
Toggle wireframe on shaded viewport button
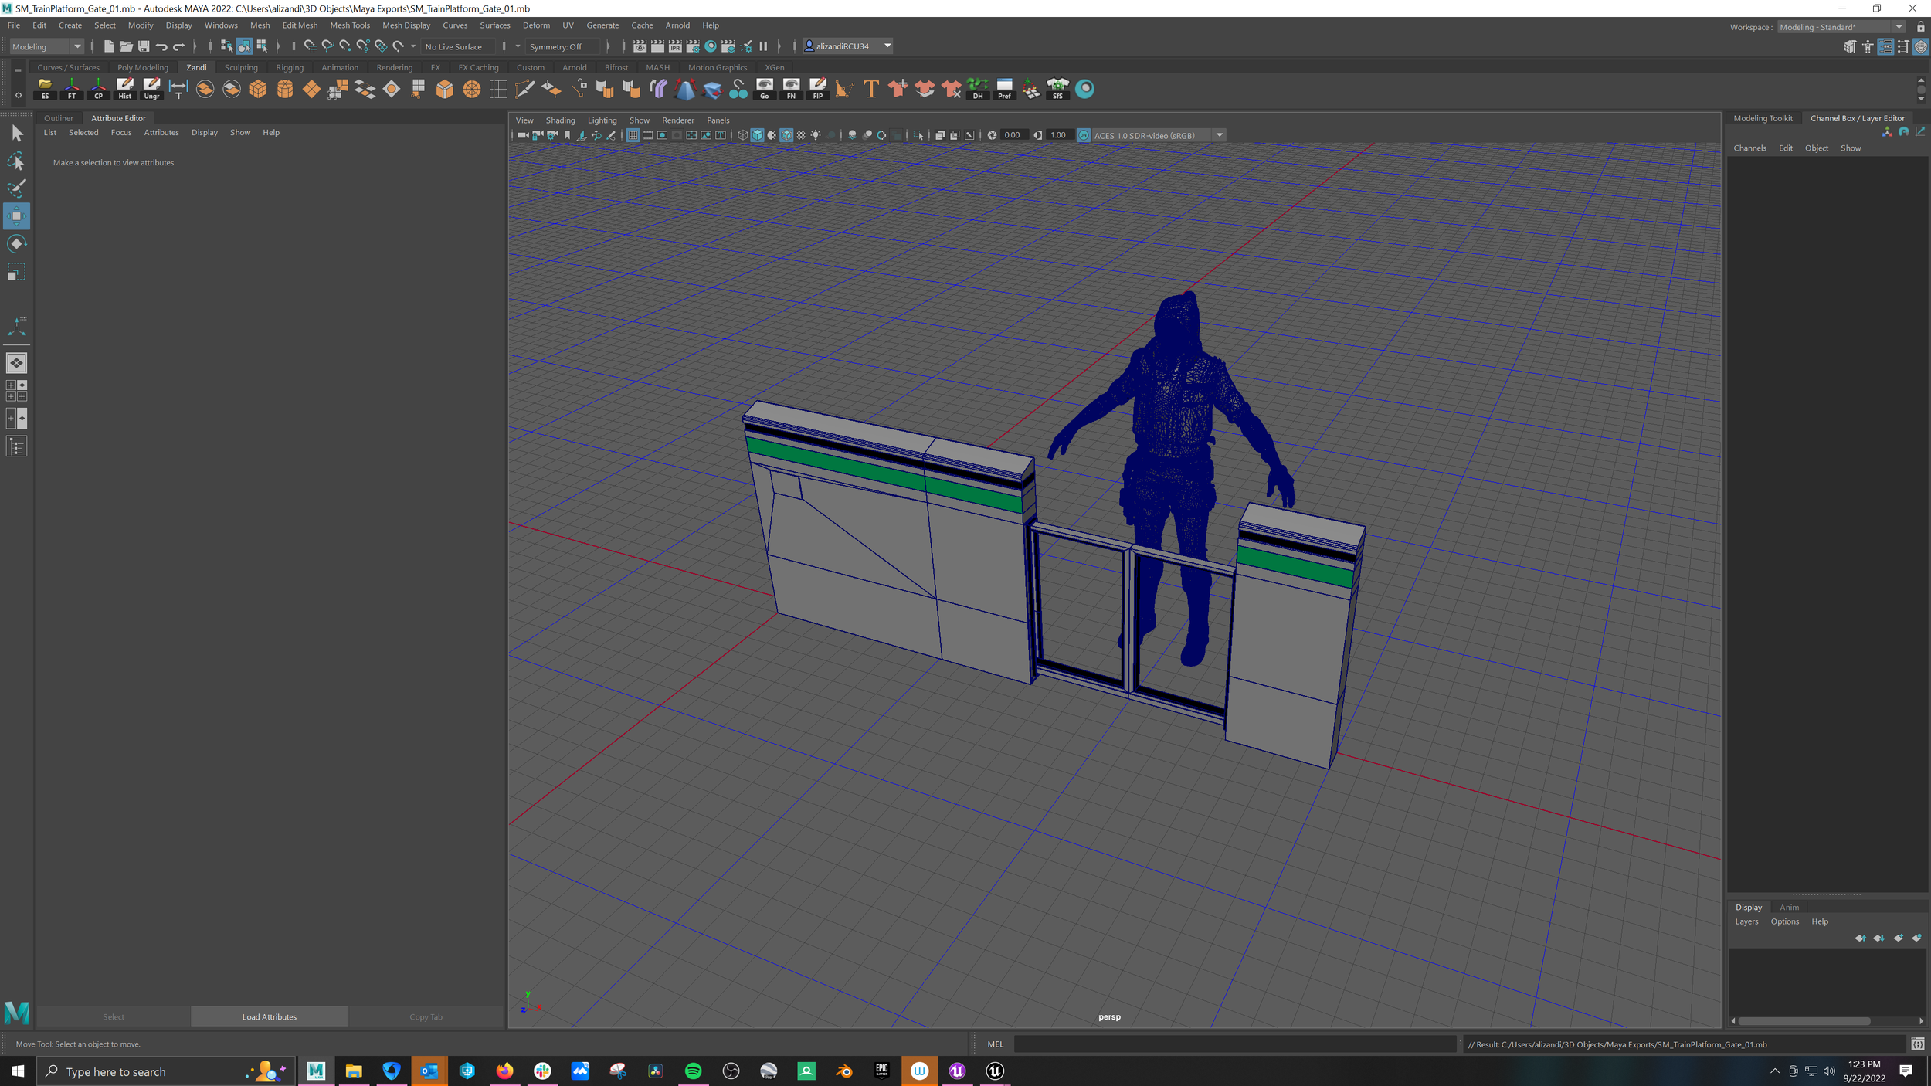coord(786,135)
